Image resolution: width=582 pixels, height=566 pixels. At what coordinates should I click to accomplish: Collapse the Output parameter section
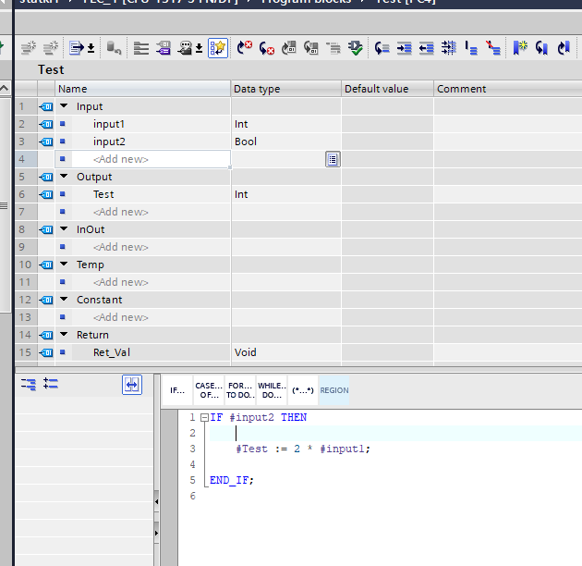click(64, 177)
